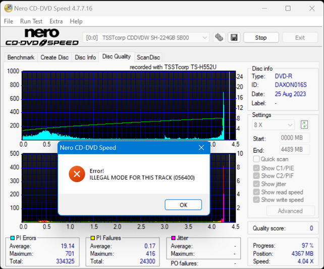This screenshot has width=324, height=269.
Task: Click the Advanced button
Action: click(290, 211)
